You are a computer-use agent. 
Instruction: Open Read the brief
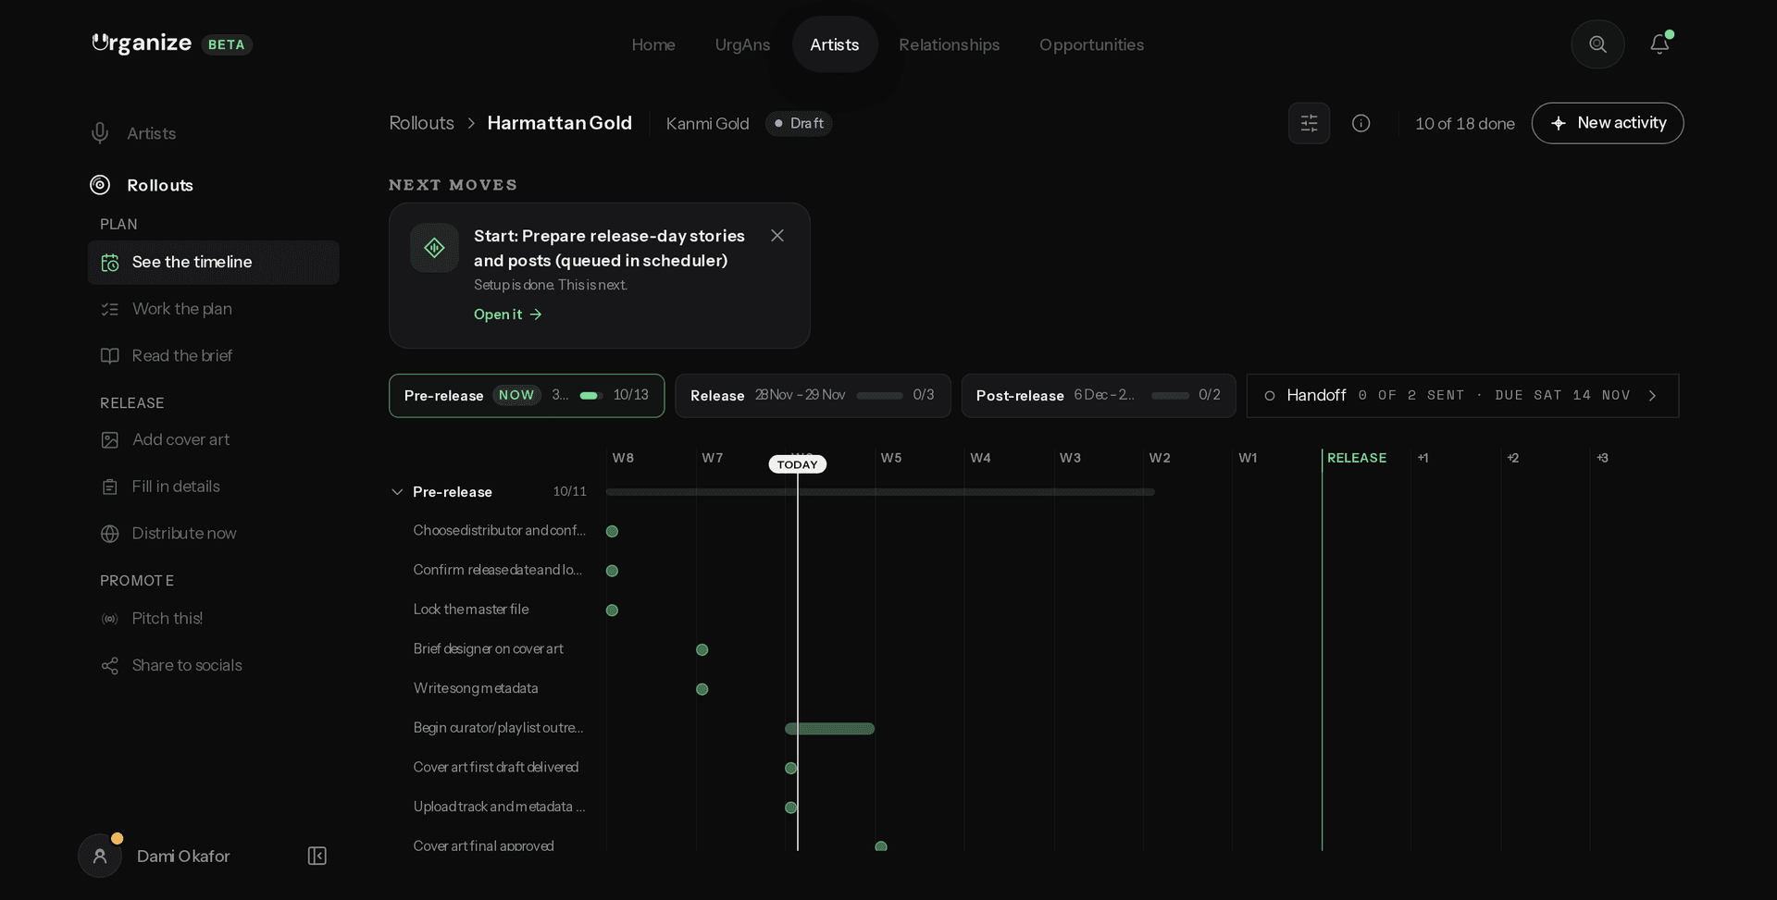[213, 355]
